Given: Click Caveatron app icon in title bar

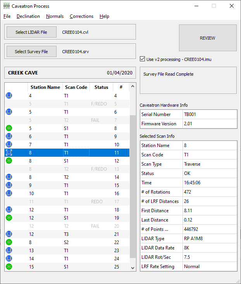Looking at the screenshot, I should 7,6.
